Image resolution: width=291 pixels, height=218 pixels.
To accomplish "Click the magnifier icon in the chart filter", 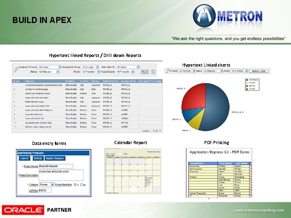I will [x=168, y=71].
